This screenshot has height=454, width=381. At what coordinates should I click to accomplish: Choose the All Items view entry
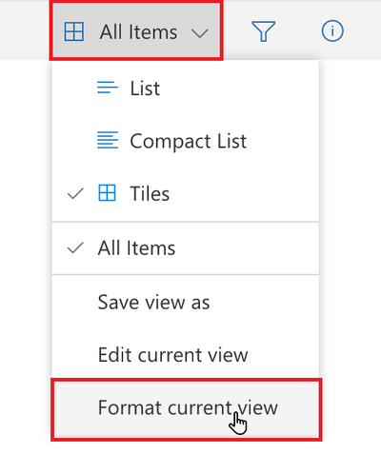(186, 248)
